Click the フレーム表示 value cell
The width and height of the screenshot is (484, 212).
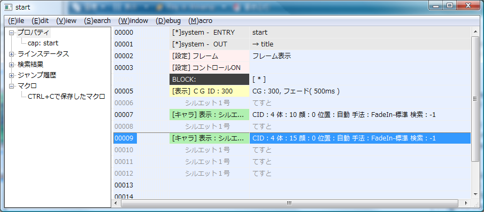360,56
